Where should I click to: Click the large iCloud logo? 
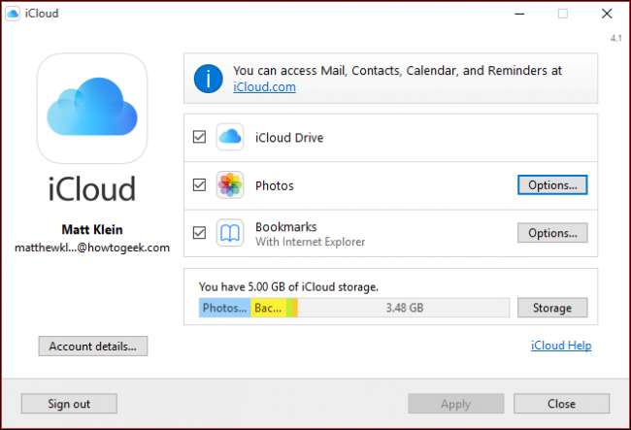(92, 108)
